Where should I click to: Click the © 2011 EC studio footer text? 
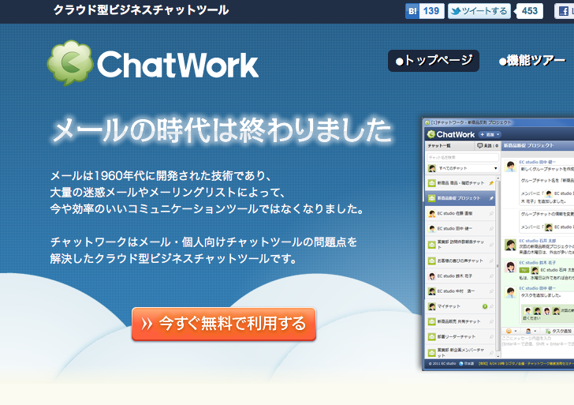click(442, 364)
